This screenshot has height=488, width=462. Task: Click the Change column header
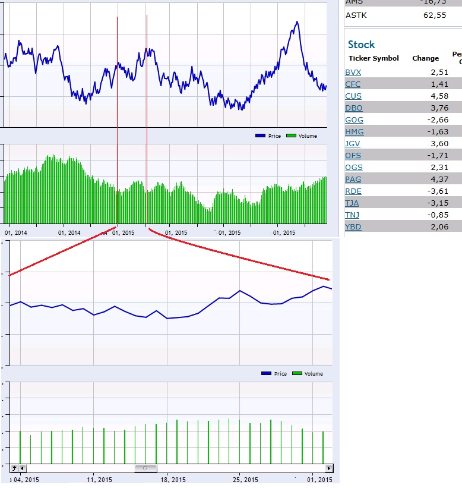coord(425,58)
